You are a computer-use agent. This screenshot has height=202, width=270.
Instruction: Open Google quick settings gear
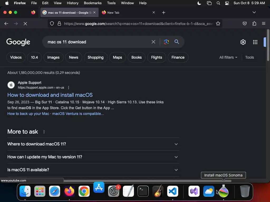point(243,42)
